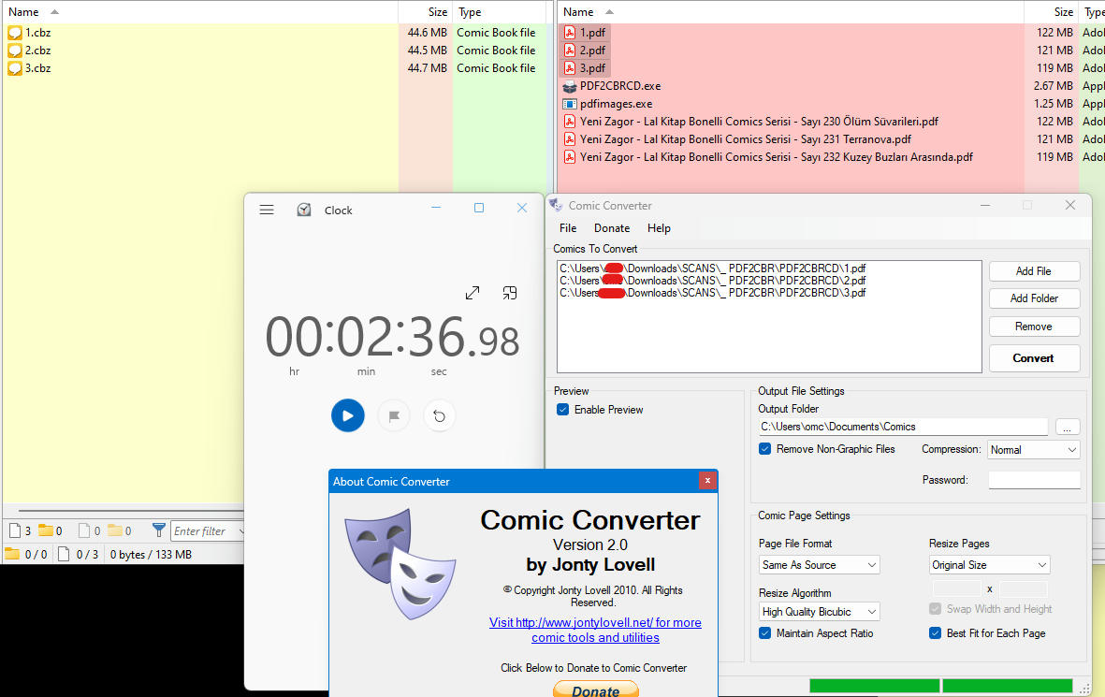Image resolution: width=1105 pixels, height=697 pixels.
Task: Click the Output Folder path field
Action: coord(904,427)
